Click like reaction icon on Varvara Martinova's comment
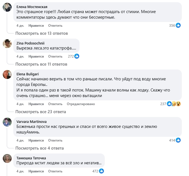The width and height of the screenshot is (189, 176). [x=178, y=140]
